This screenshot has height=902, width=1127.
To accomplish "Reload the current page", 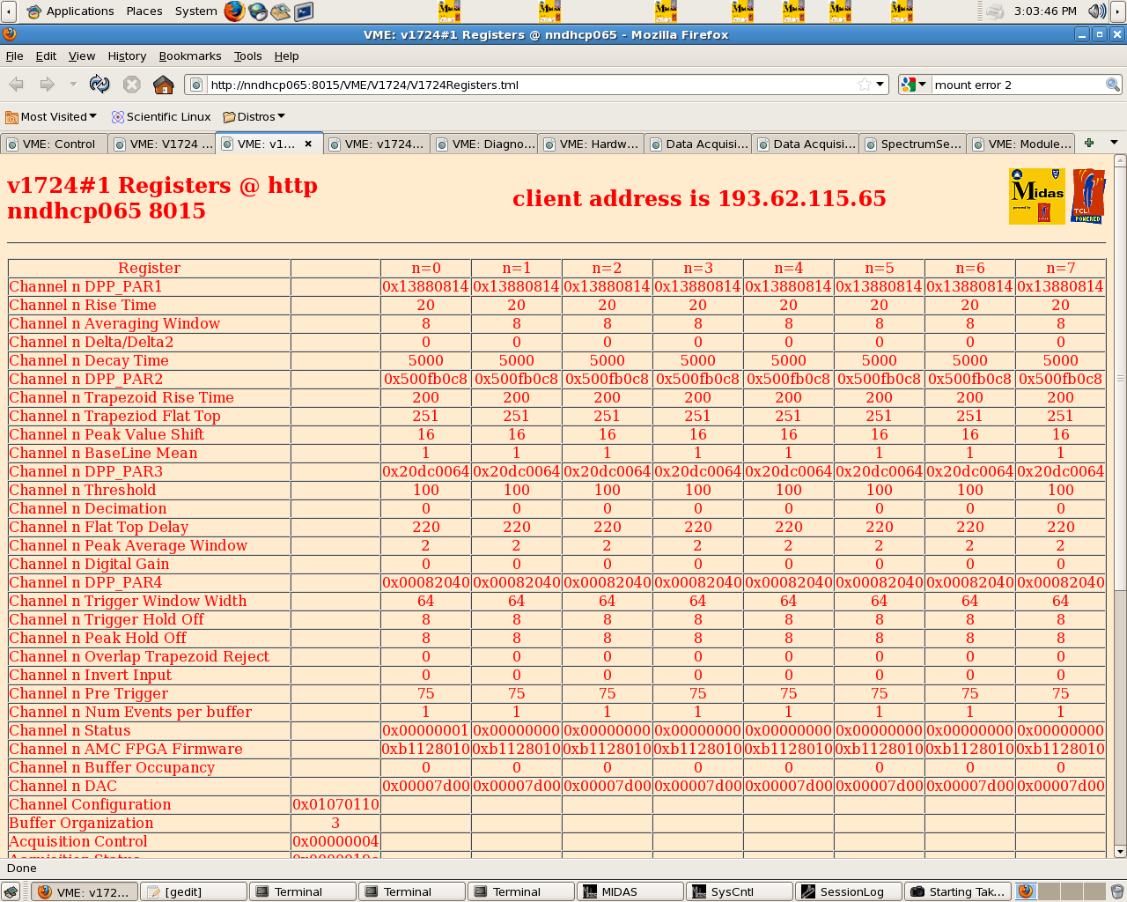I will coord(99,85).
